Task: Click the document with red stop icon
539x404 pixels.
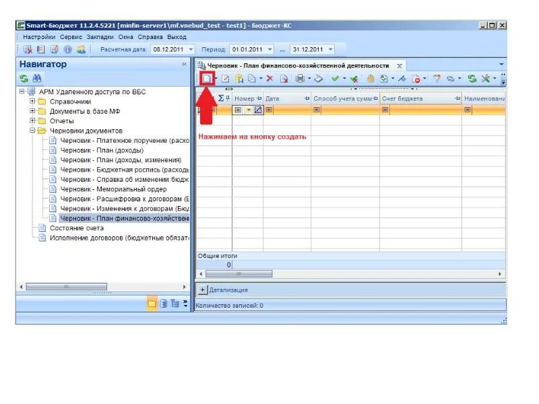Action: click(x=416, y=79)
